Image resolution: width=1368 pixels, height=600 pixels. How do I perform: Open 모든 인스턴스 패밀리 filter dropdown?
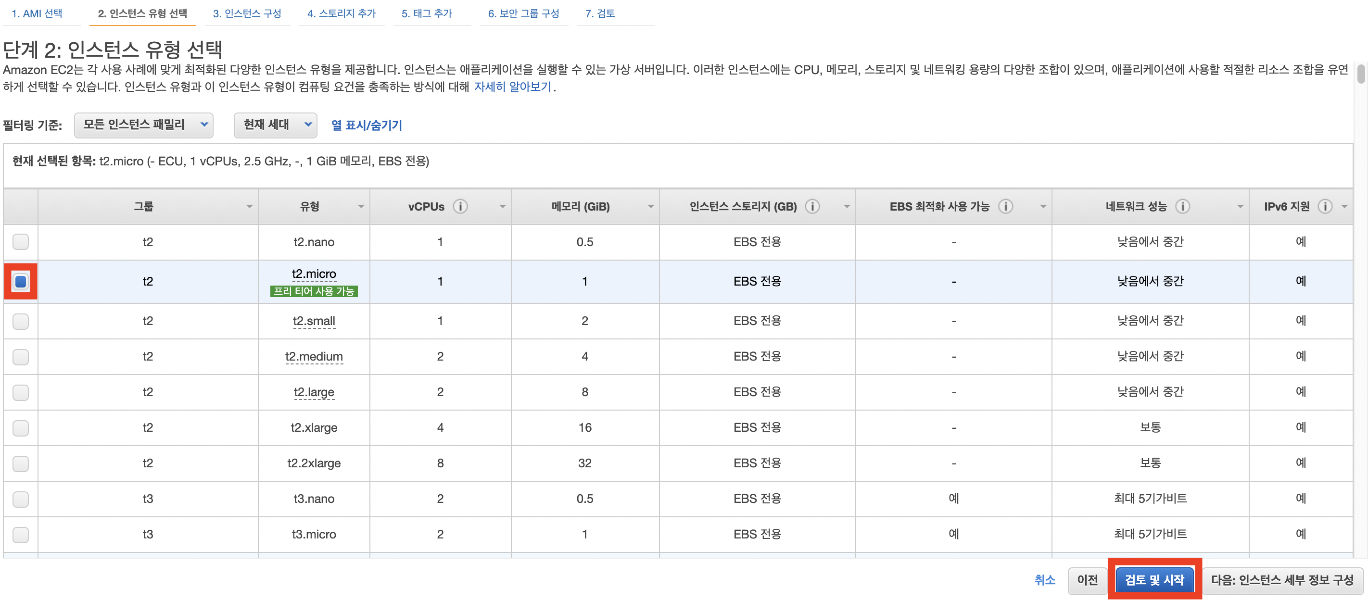143,125
